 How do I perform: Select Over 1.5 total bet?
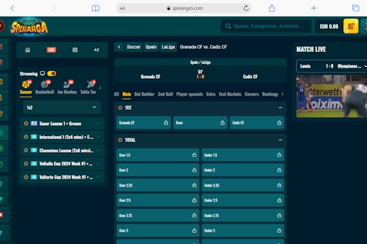coord(158,155)
